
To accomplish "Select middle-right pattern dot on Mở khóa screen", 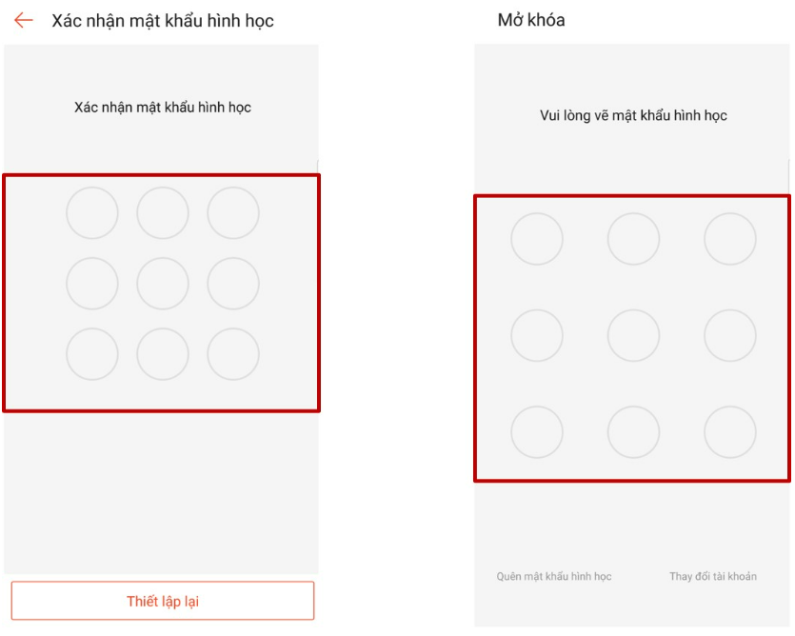I will tap(730, 335).
